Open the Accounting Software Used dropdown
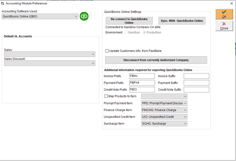The height and width of the screenshot is (161, 236). tap(40, 17)
